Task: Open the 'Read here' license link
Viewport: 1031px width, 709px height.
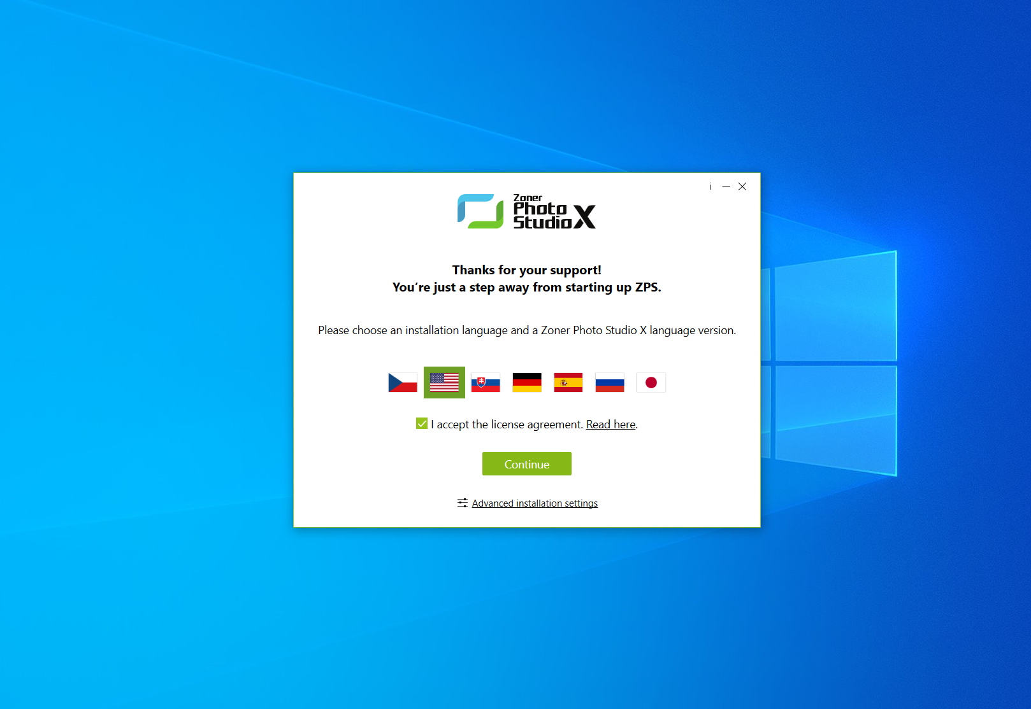Action: (x=610, y=425)
